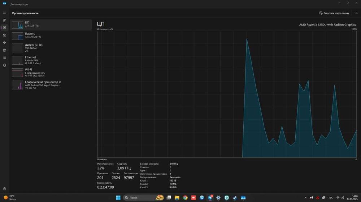Select the ЦП performance item
This screenshot has height=202, width=361.
(x=51, y=25)
